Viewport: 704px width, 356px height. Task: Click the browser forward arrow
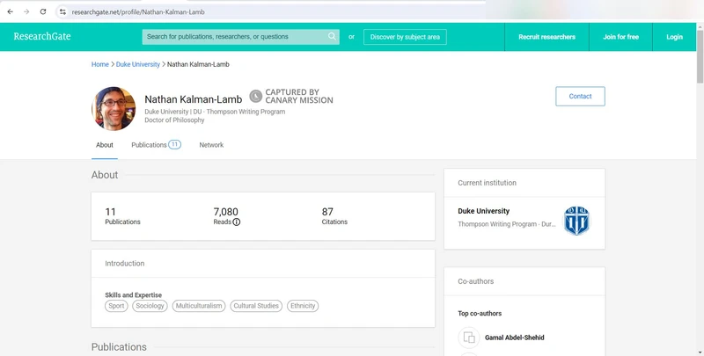[x=26, y=11]
